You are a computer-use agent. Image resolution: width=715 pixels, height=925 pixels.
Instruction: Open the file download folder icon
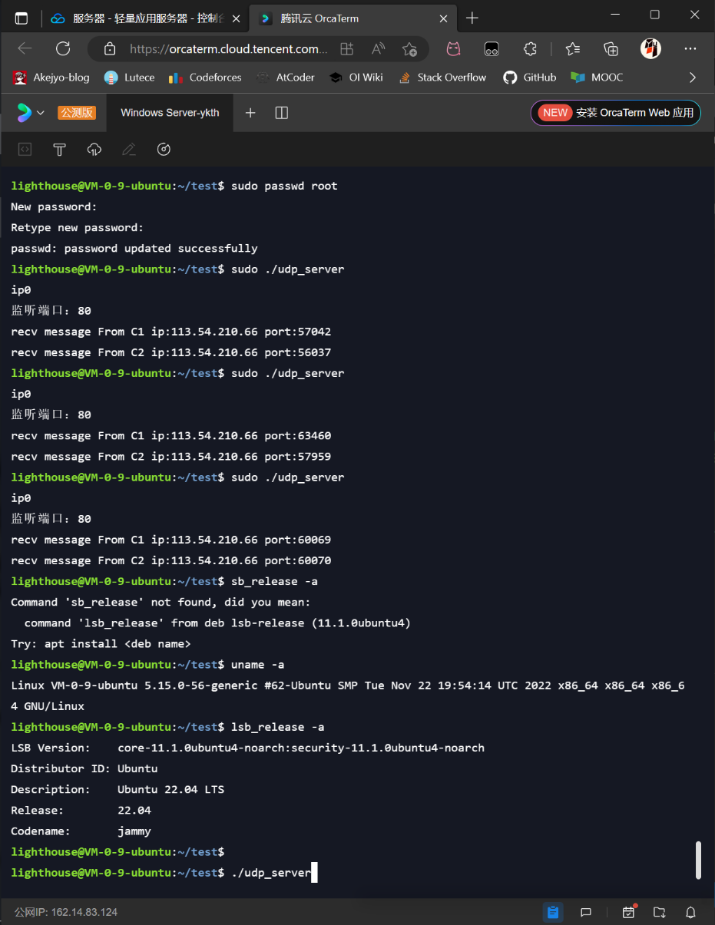click(x=660, y=912)
